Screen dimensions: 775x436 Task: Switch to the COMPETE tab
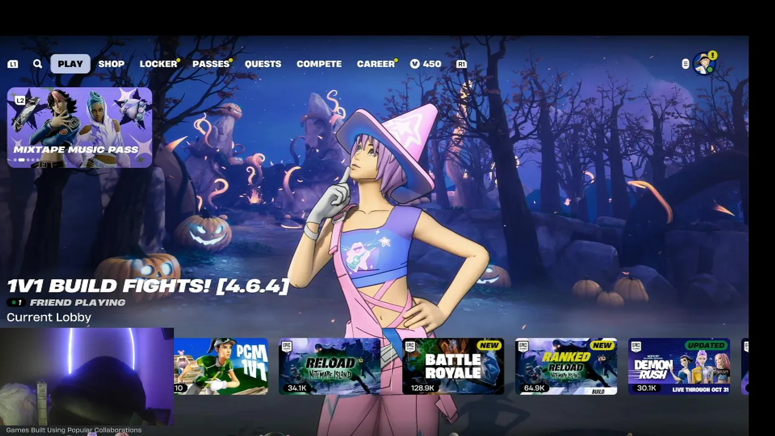point(319,64)
